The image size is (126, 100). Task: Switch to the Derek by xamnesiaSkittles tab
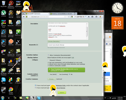tap(62, 14)
